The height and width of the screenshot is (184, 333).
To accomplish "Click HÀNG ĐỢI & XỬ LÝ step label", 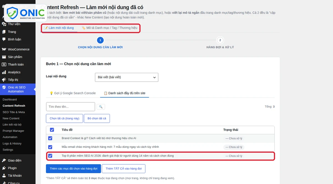I will [x=220, y=47].
